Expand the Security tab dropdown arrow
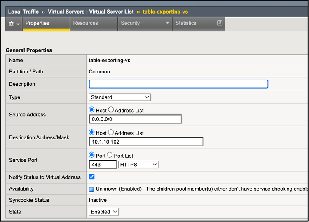309x222 pixels. click(x=167, y=23)
